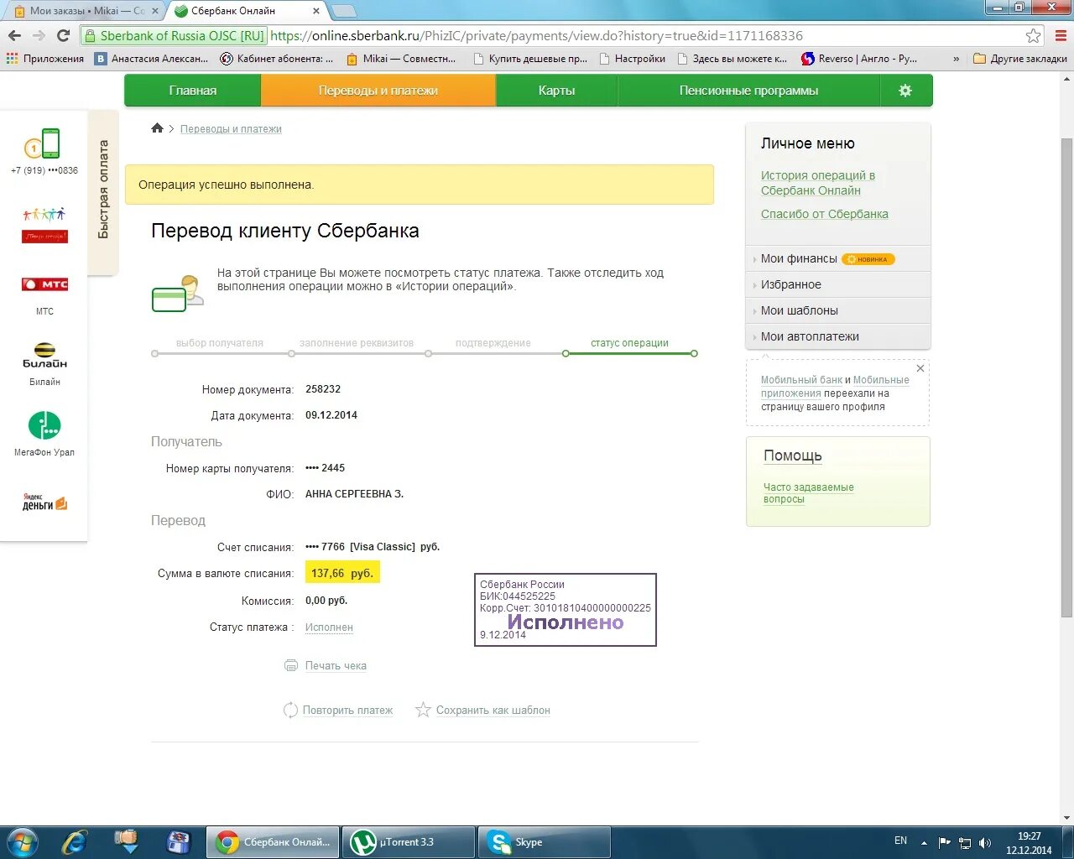
Task: Open a new browser tab
Action: [343, 11]
